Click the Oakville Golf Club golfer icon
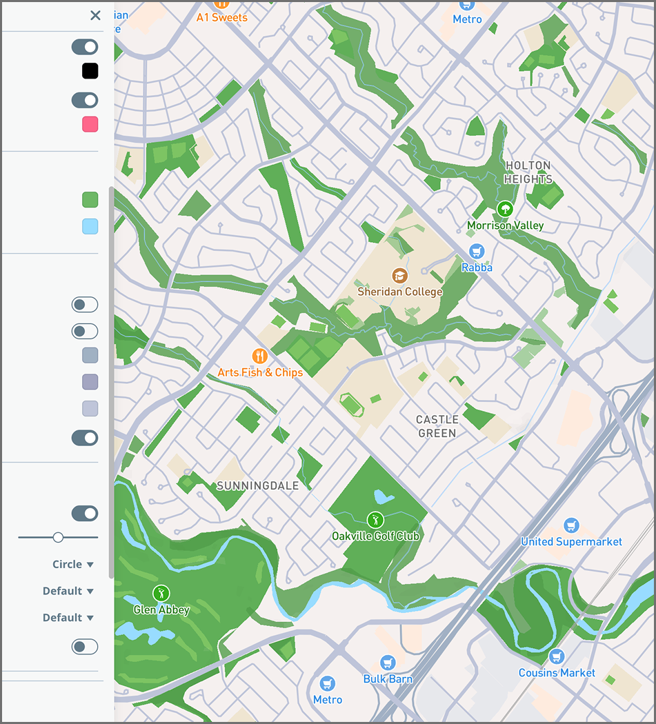 tap(375, 519)
